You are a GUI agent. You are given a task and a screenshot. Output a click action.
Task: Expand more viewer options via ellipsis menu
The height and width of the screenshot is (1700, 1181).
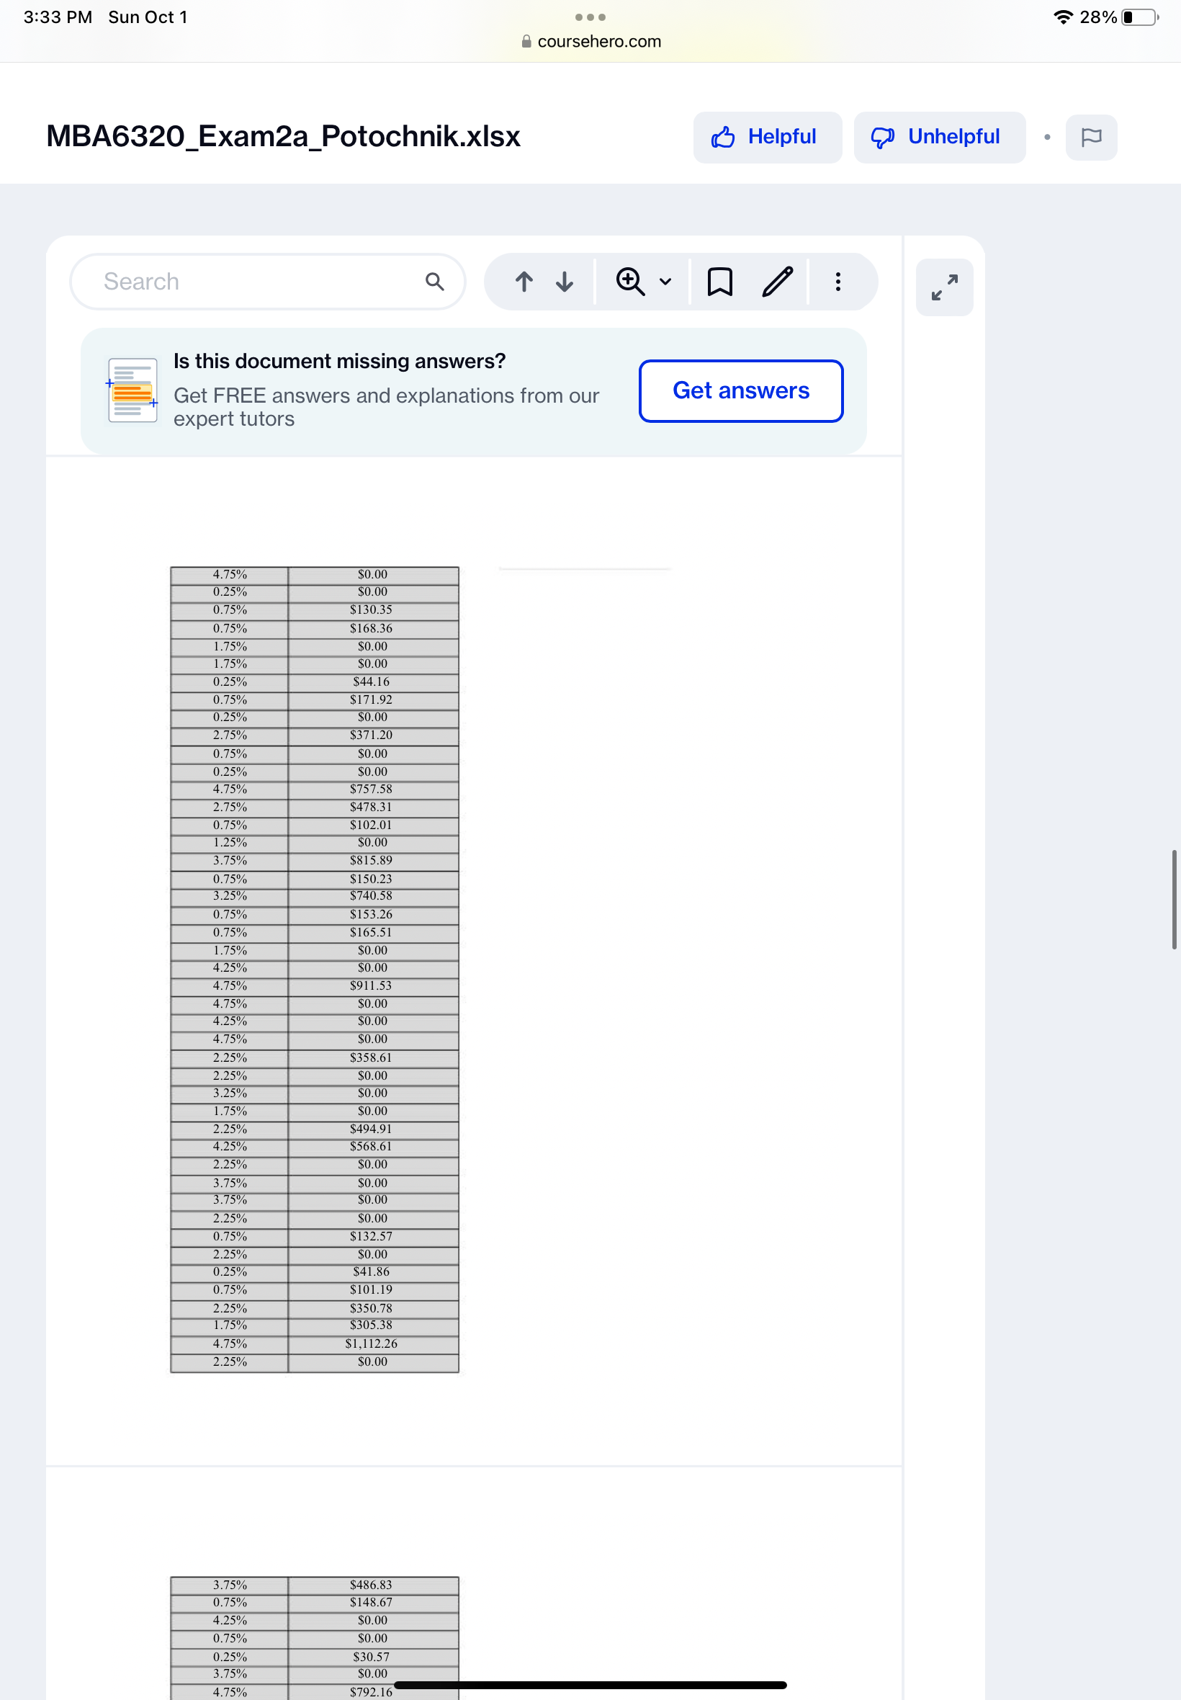coord(838,281)
